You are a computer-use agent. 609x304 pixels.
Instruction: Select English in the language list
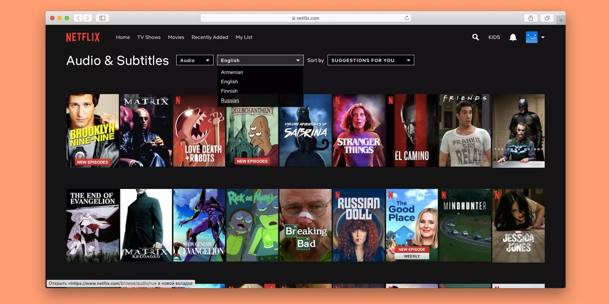point(229,81)
